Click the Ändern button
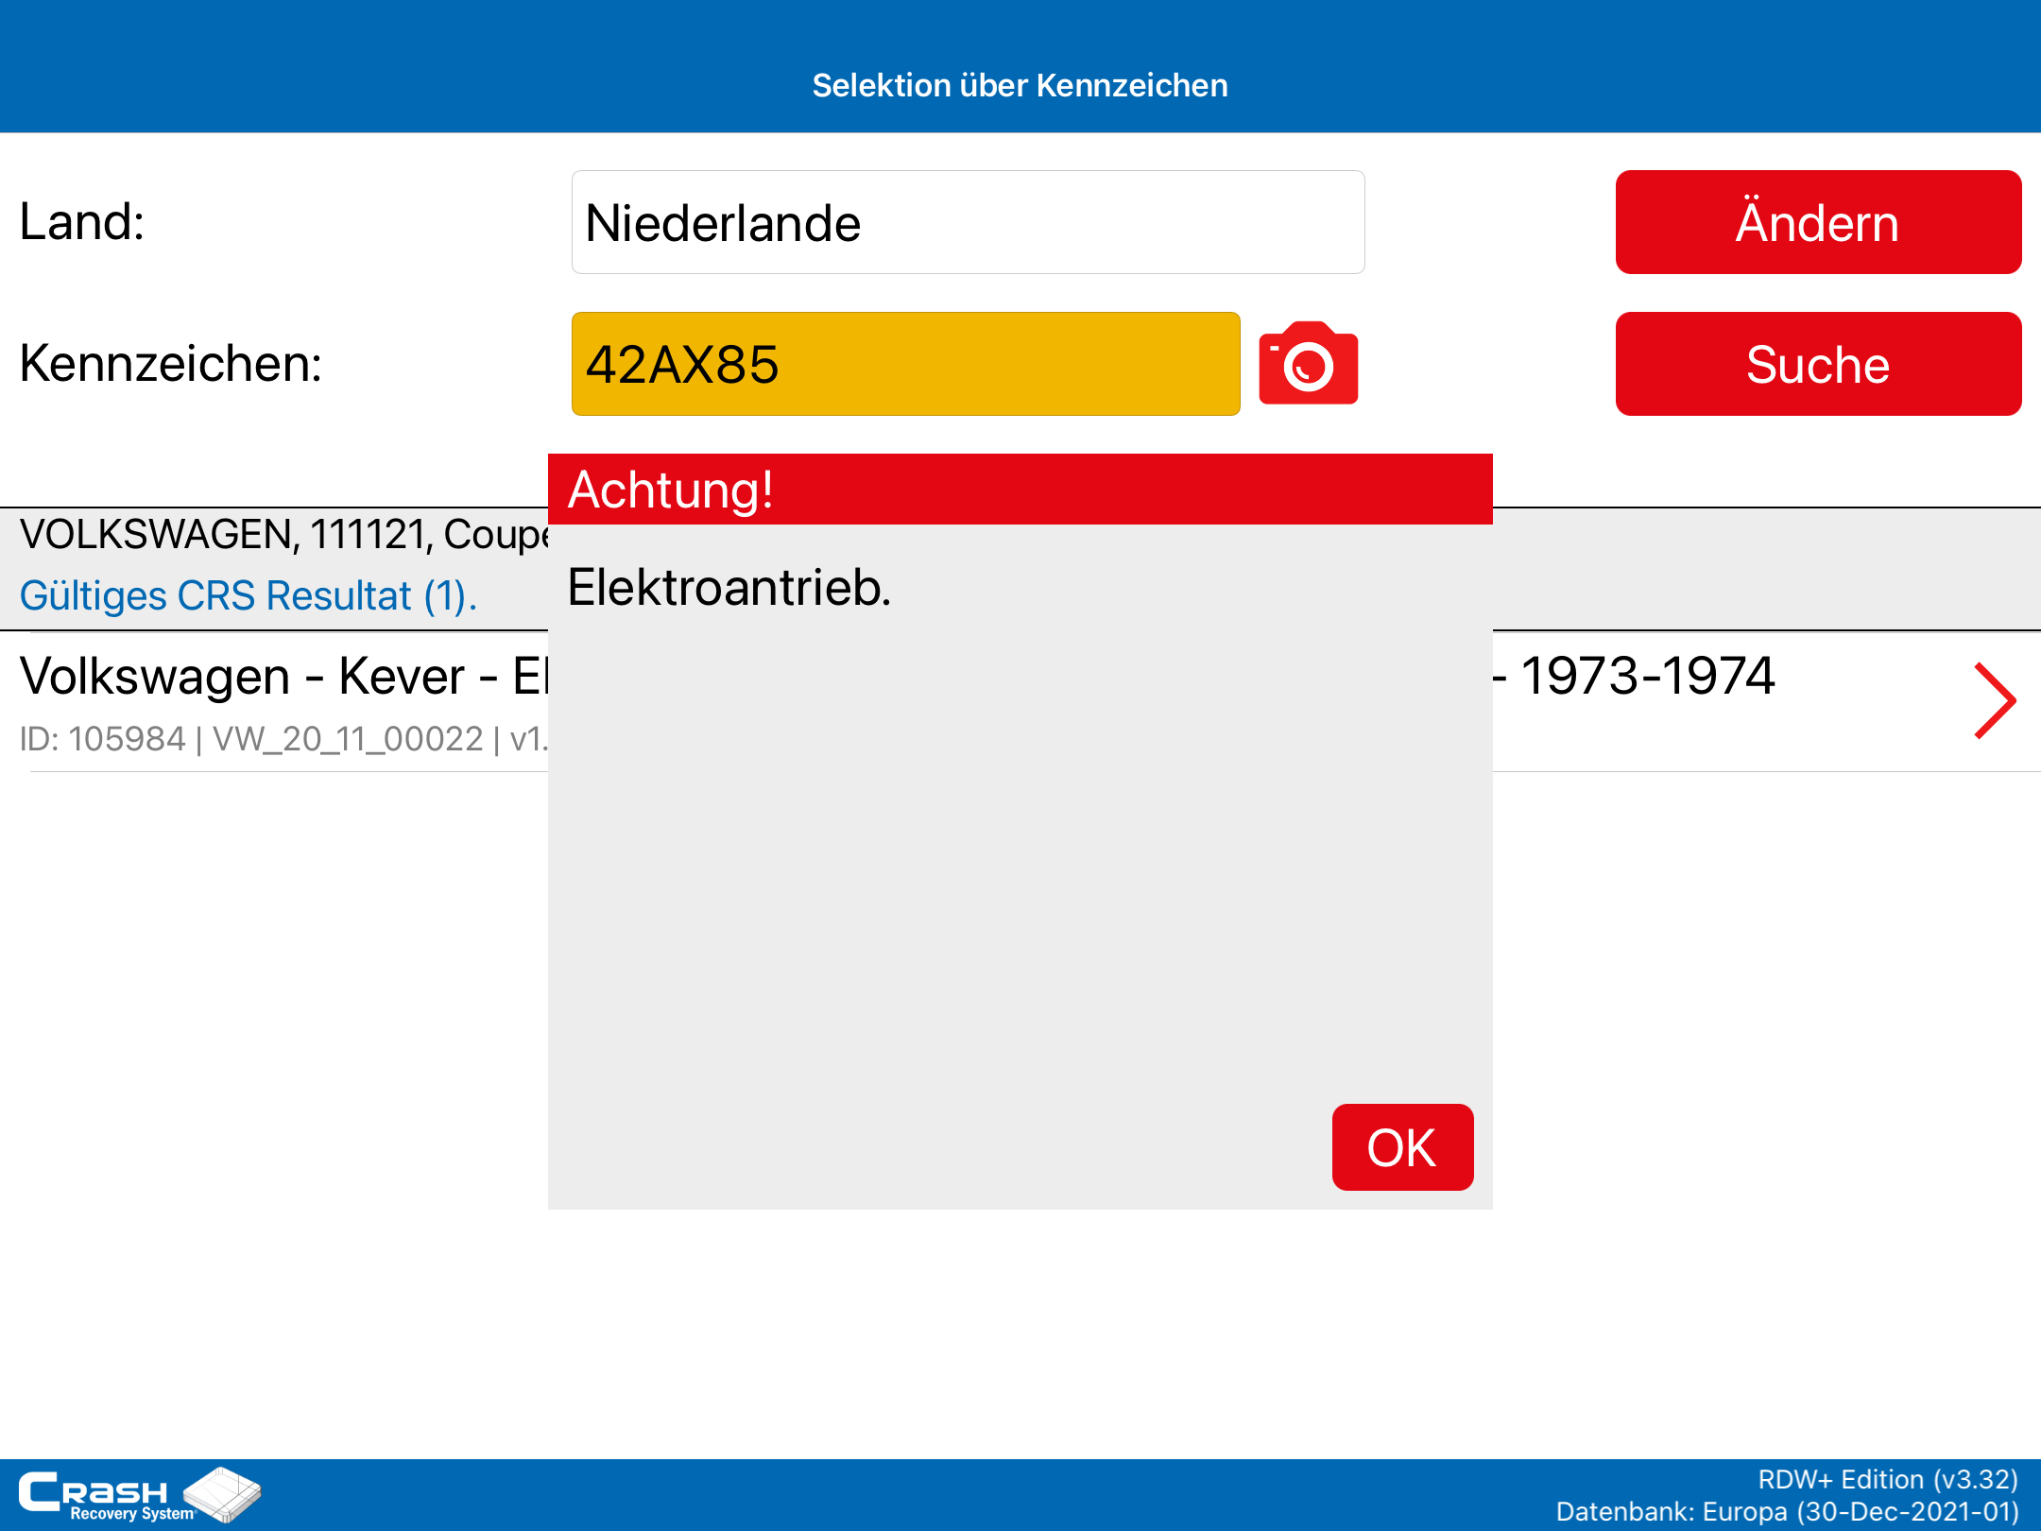This screenshot has height=1531, width=2041. pos(1818,222)
